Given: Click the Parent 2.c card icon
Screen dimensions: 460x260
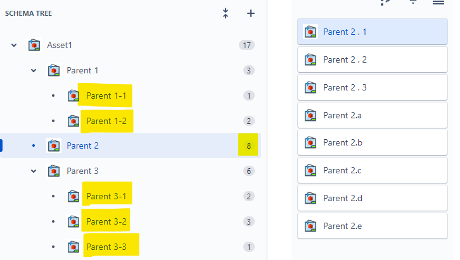Looking at the screenshot, I should [x=310, y=170].
